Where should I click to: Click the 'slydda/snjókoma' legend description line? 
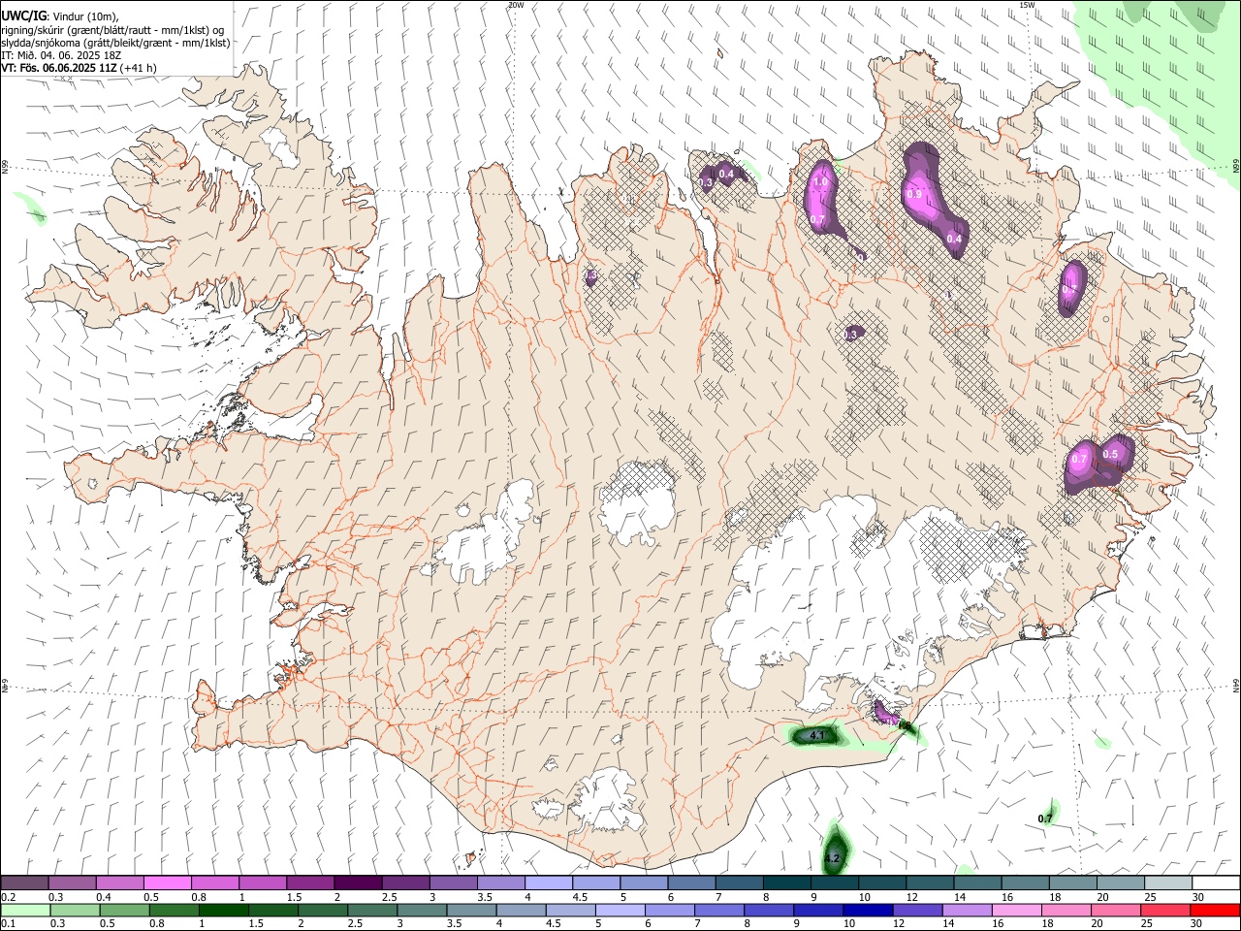pyautogui.click(x=115, y=43)
